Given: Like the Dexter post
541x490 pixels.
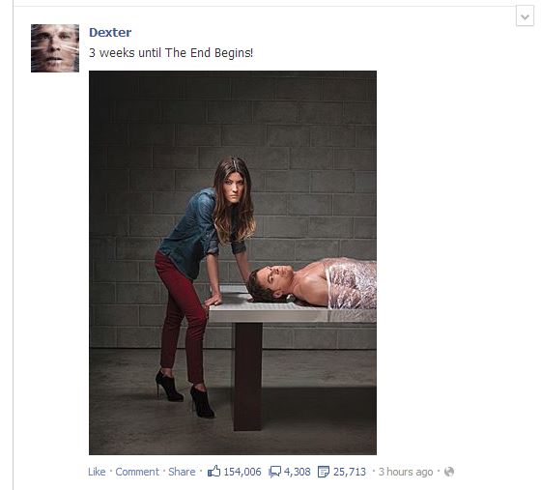Looking at the screenshot, I should pyautogui.click(x=97, y=472).
